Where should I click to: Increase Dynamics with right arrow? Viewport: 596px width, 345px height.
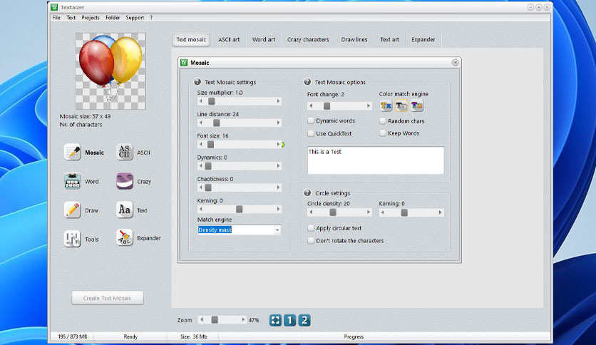pos(278,166)
